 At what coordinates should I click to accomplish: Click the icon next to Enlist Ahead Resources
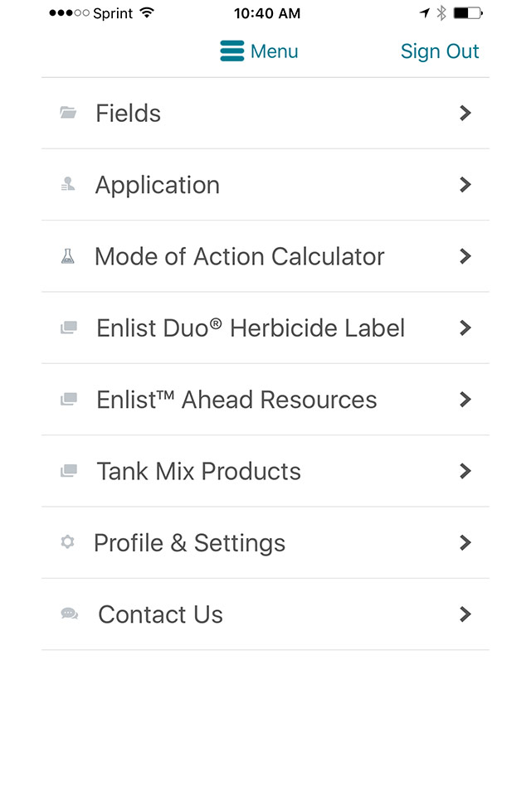(69, 399)
